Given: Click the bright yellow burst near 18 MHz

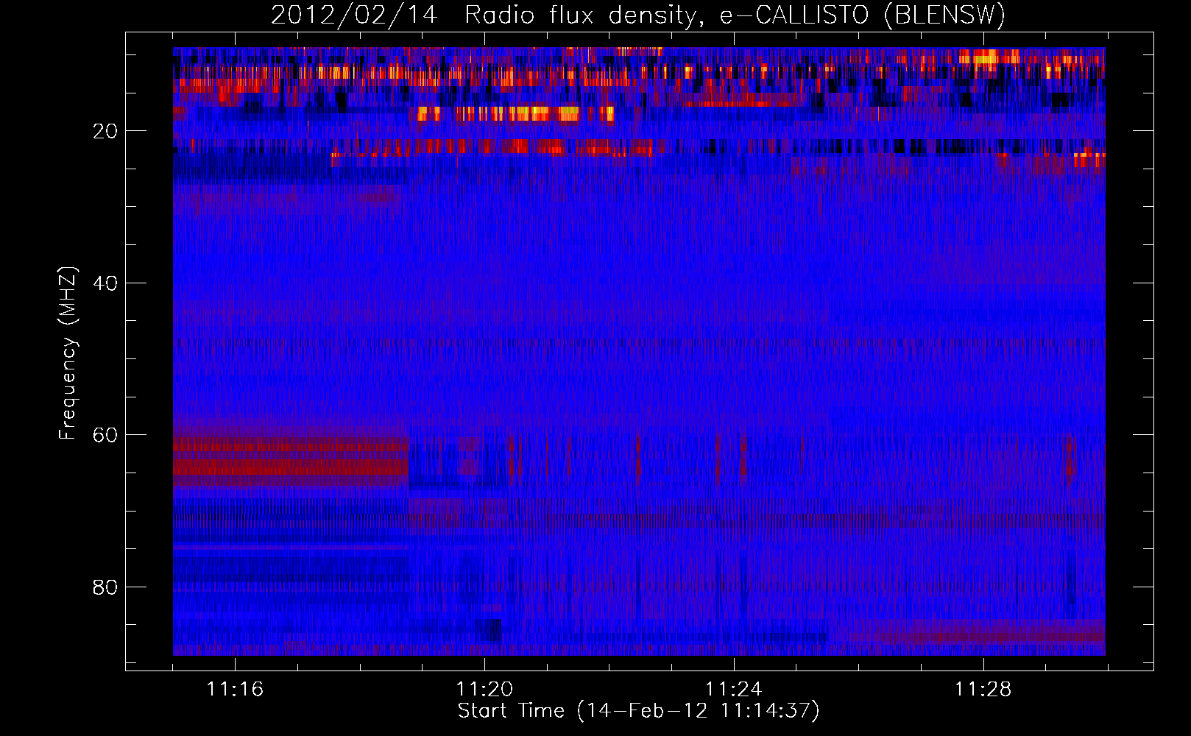Looking at the screenshot, I should (x=515, y=113).
